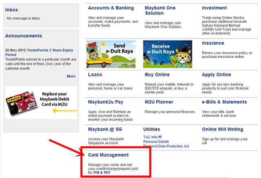Click 'No message in inbox.' text
The width and height of the screenshot is (261, 178).
(24, 18)
